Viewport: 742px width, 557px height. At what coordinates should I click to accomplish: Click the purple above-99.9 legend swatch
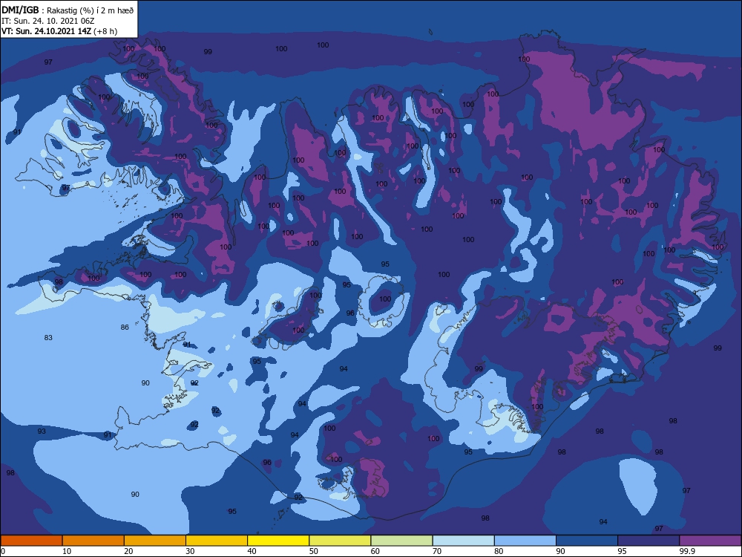click(710, 541)
